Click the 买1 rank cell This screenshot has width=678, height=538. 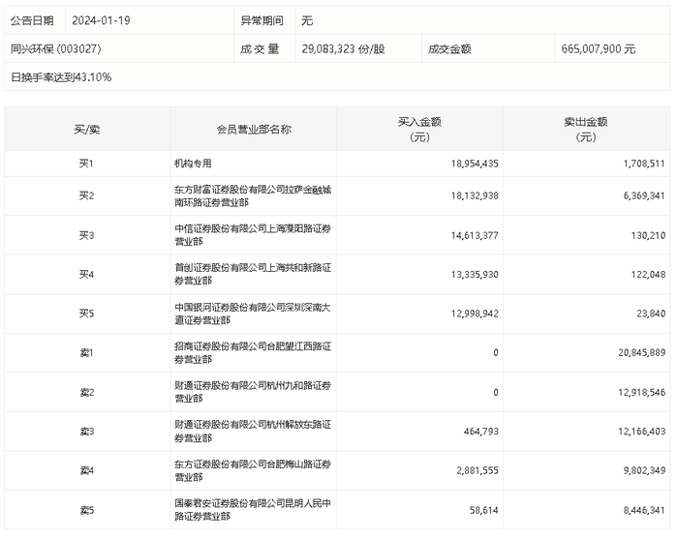click(x=86, y=164)
